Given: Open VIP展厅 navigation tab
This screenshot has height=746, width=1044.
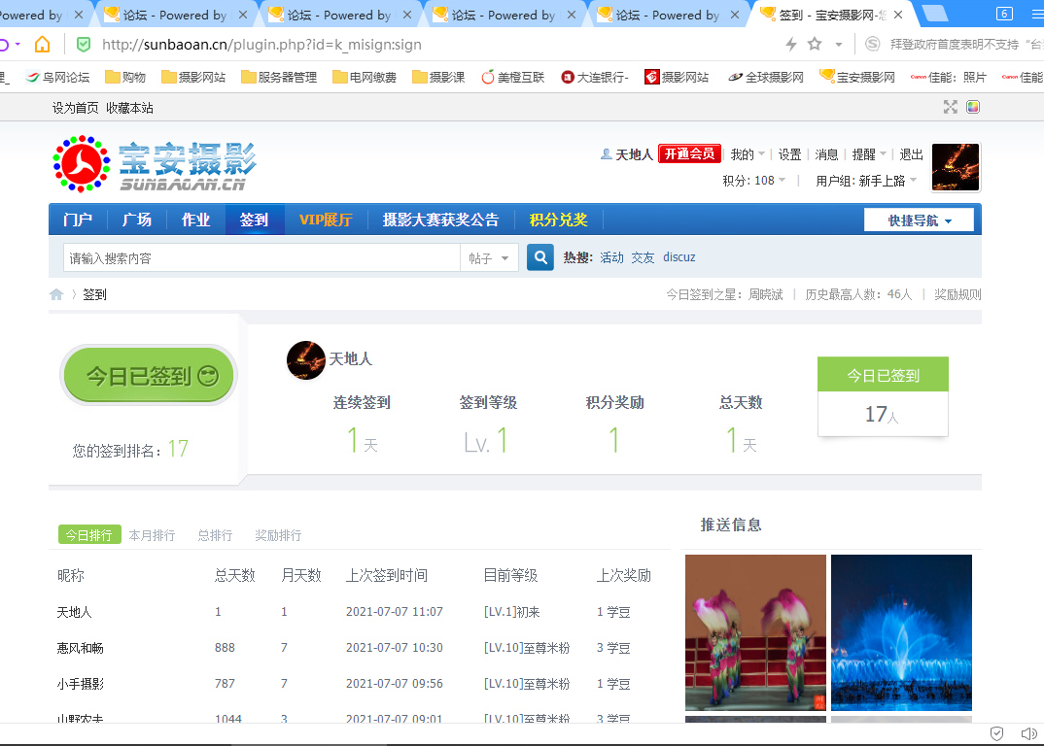Looking at the screenshot, I should tap(326, 220).
